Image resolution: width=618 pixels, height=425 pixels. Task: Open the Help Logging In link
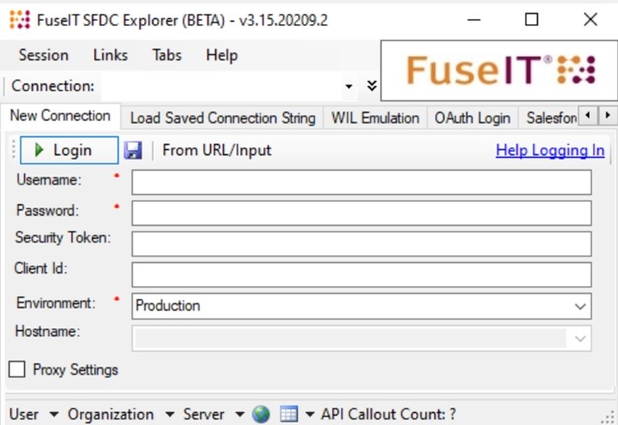[550, 150]
